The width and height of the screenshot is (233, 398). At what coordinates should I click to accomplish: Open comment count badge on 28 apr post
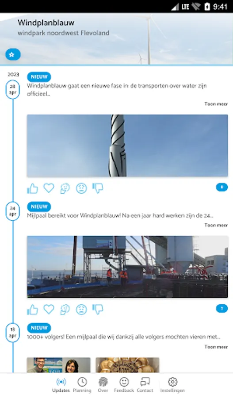(222, 187)
